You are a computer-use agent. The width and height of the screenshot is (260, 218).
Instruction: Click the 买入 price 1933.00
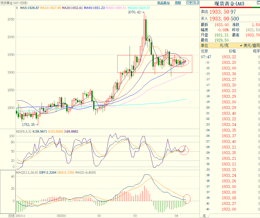coord(219,19)
